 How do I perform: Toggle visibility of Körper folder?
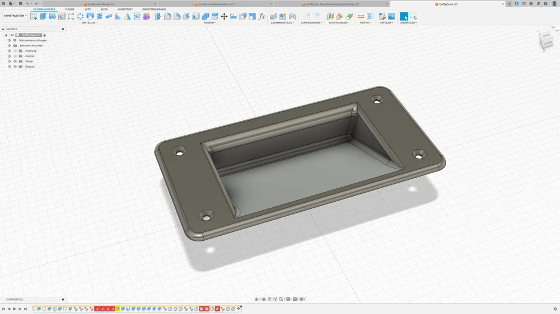tap(15, 61)
